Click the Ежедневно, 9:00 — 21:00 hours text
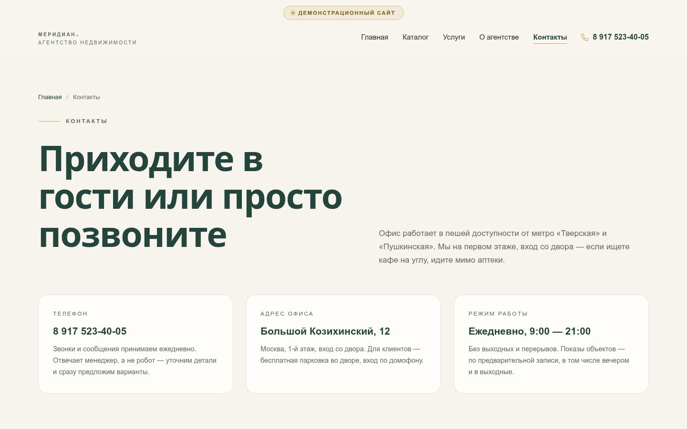Image resolution: width=687 pixels, height=429 pixels. (530, 331)
